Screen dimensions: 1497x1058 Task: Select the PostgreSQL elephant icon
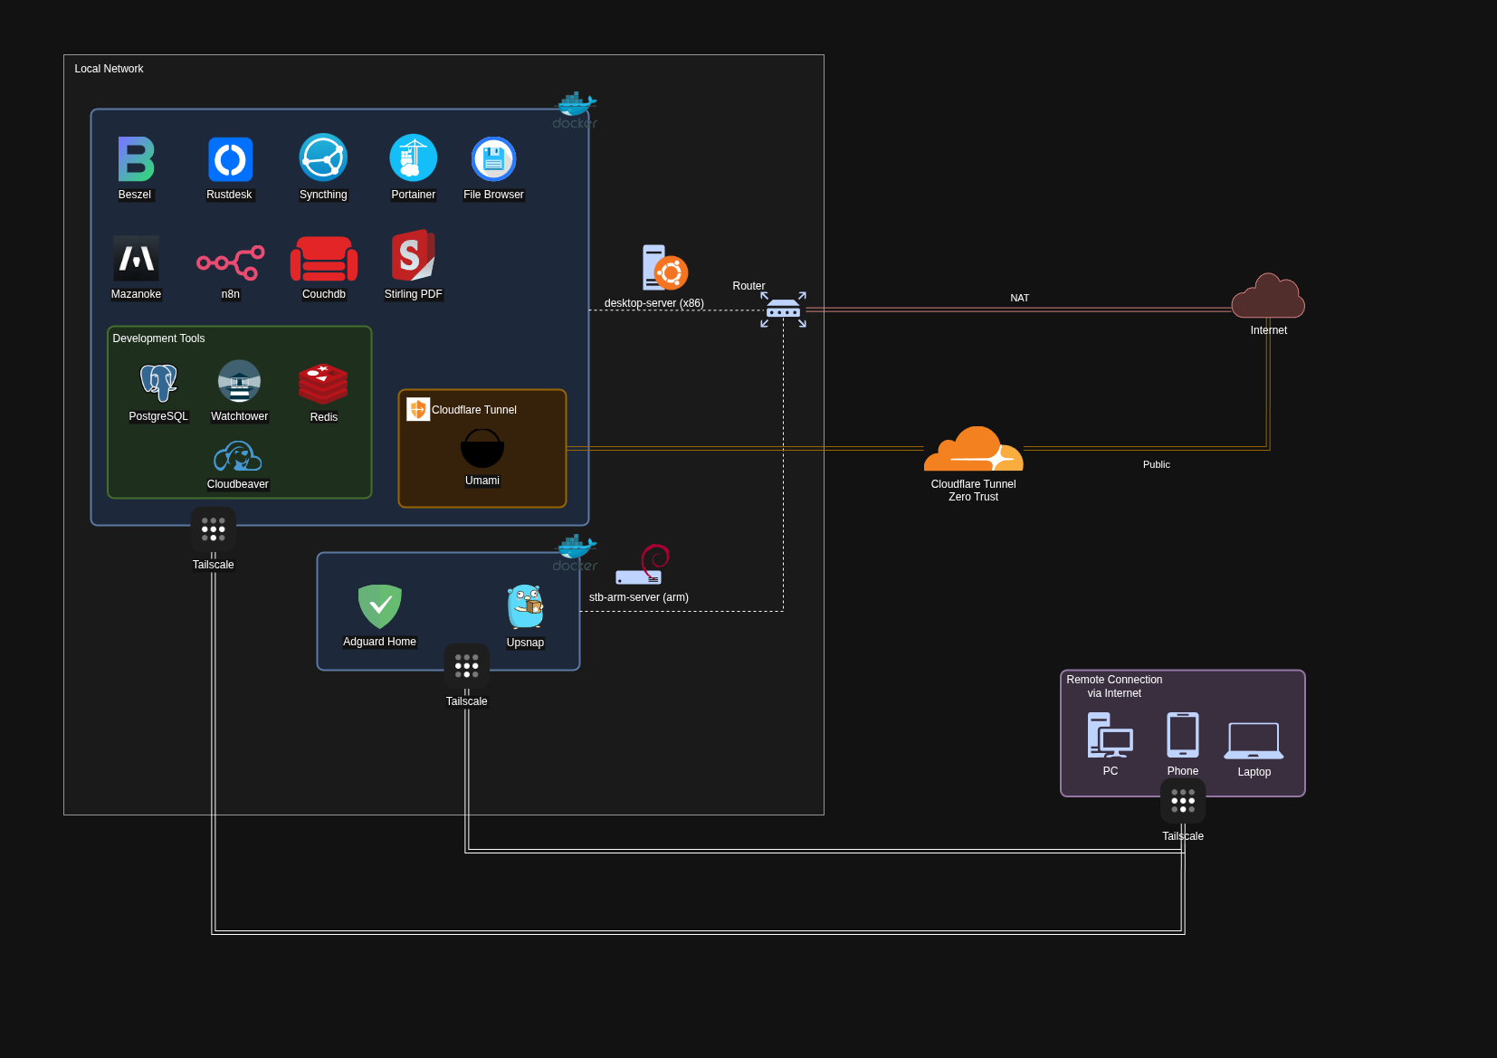coord(158,383)
